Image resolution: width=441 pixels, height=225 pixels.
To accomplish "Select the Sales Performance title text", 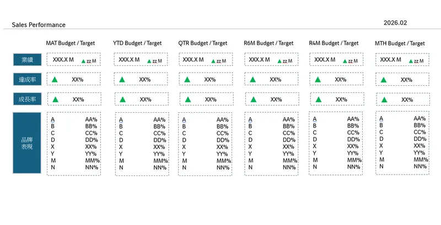I will point(39,25).
